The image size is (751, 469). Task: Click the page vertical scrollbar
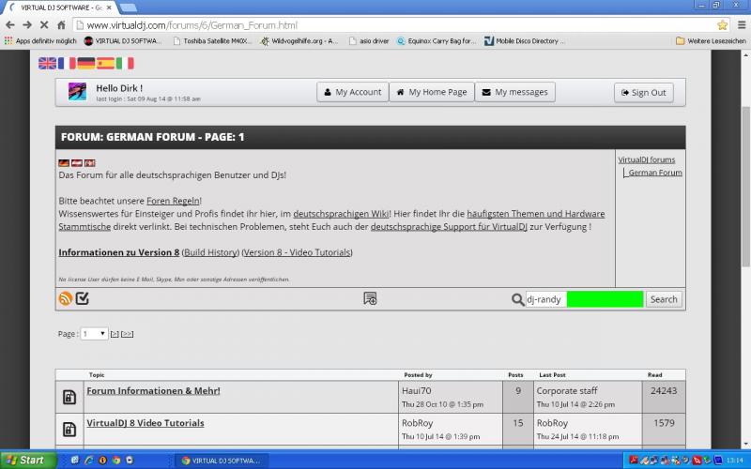click(746, 187)
